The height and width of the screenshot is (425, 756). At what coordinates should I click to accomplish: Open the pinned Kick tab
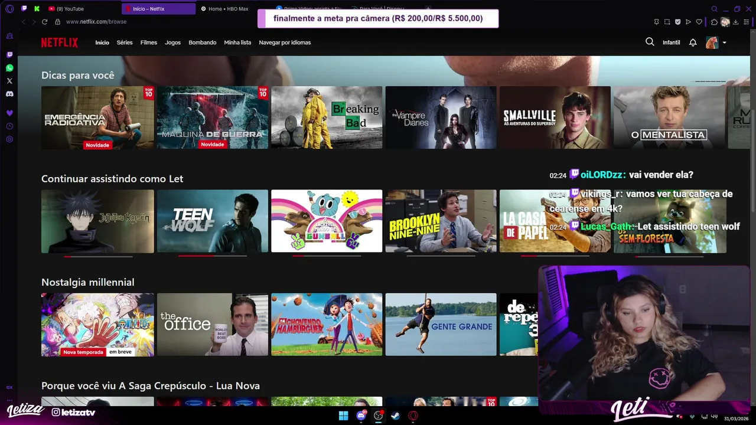[37, 9]
